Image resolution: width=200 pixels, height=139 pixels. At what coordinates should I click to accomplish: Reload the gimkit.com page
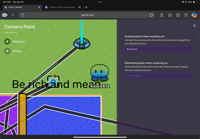click(151, 15)
